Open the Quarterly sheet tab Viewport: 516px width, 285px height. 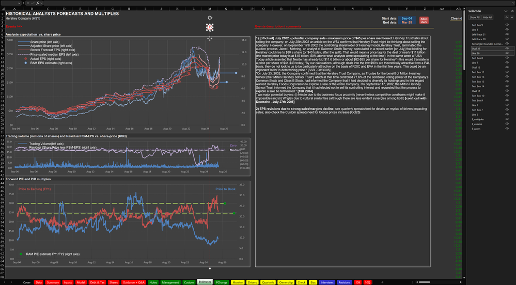click(268, 282)
